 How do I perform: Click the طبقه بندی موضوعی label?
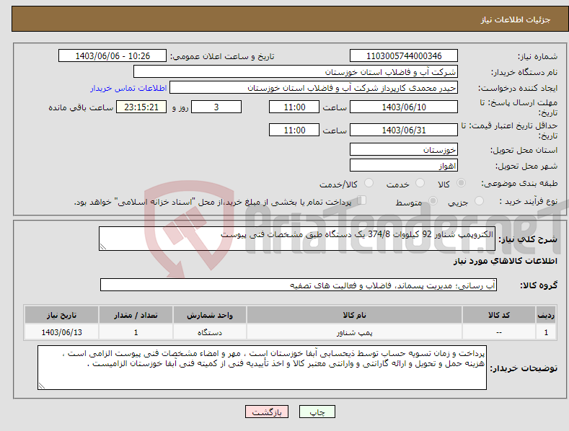point(519,184)
